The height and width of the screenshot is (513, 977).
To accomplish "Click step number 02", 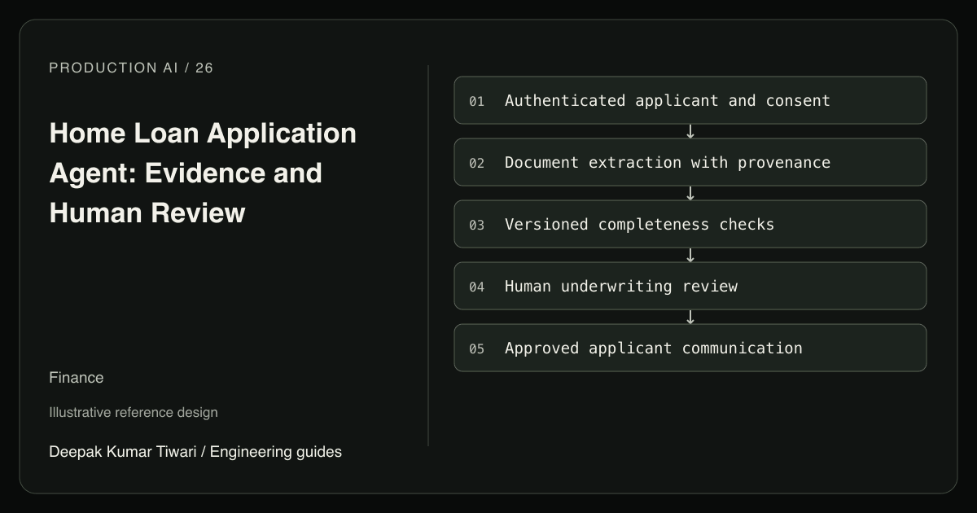I will [x=476, y=163].
